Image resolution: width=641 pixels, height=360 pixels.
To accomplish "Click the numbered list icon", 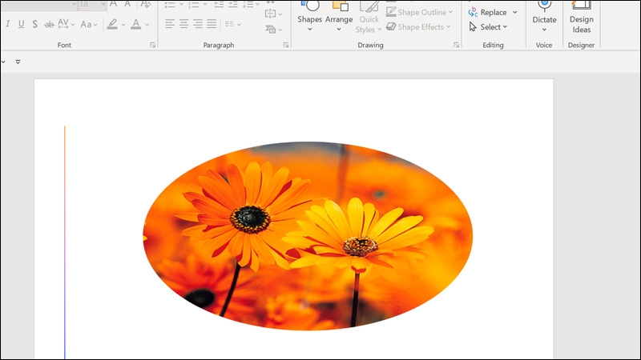I will 193,5.
